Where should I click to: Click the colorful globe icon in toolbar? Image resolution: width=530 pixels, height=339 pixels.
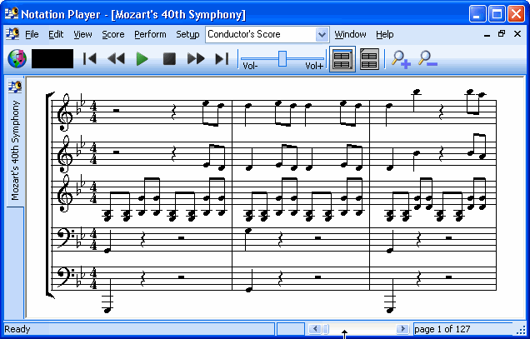coord(17,58)
